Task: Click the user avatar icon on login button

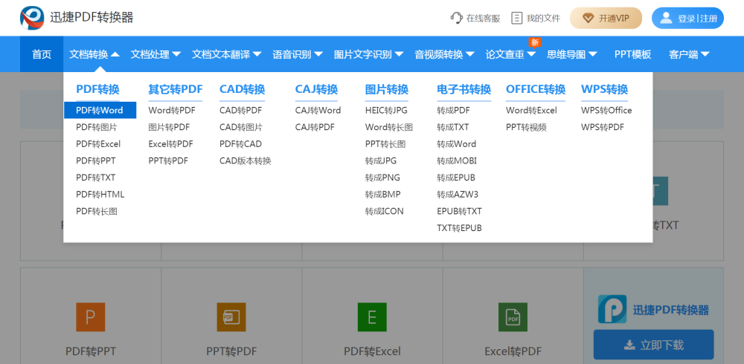Action: pyautogui.click(x=666, y=18)
